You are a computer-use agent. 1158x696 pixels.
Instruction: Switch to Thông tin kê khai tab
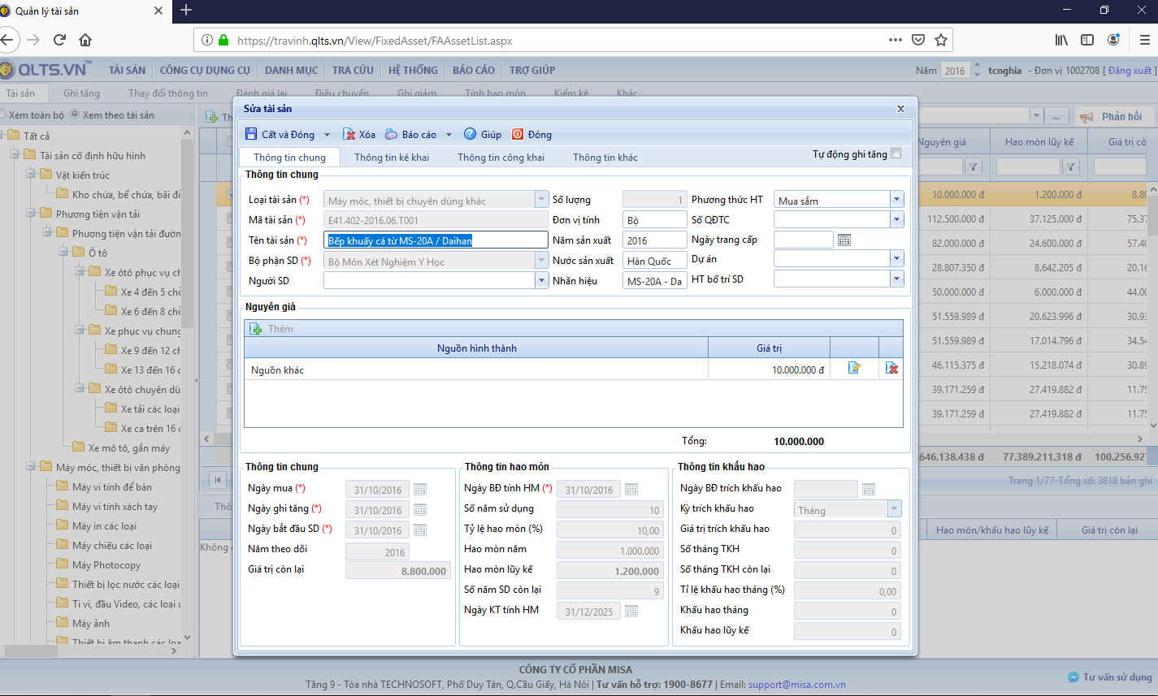[392, 158]
